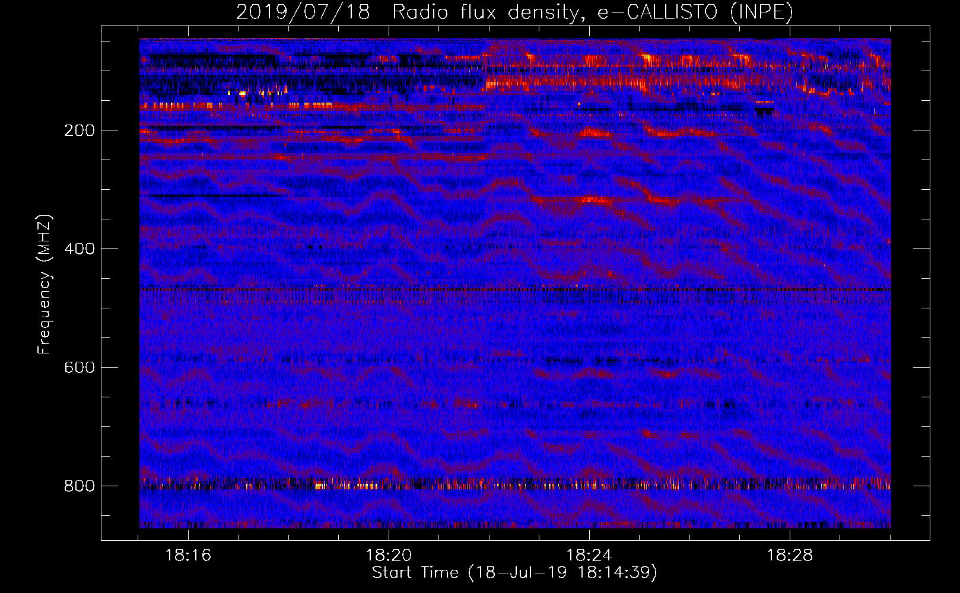This screenshot has height=593, width=960.
Task: Click the 18:24 time tick label
Action: tap(589, 556)
